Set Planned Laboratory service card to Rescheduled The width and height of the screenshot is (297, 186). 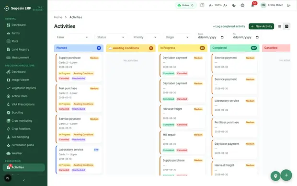(x=79, y=170)
